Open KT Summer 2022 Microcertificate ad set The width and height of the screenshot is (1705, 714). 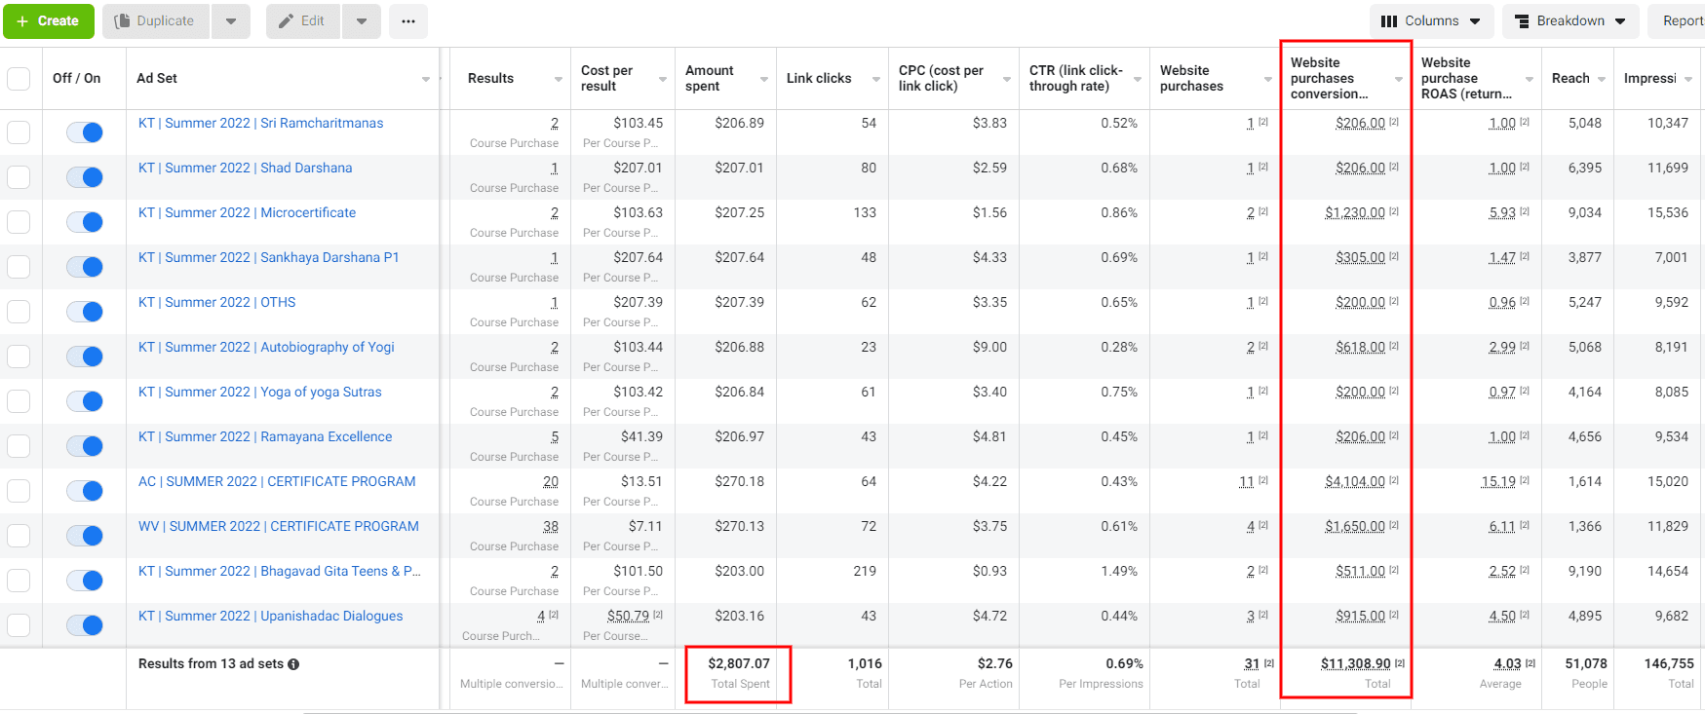pyautogui.click(x=247, y=212)
